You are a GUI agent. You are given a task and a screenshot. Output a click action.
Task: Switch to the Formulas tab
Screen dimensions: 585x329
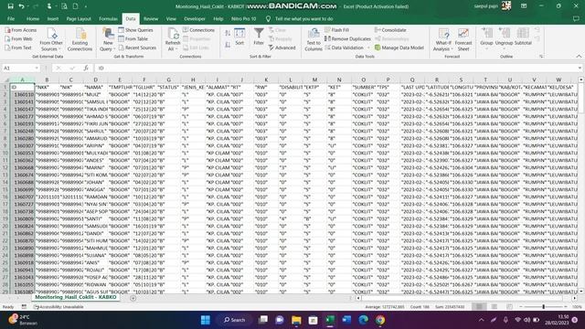tap(108, 18)
